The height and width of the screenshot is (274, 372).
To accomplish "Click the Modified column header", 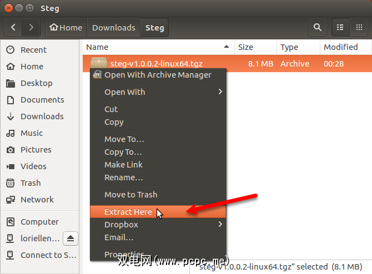I will pos(341,47).
